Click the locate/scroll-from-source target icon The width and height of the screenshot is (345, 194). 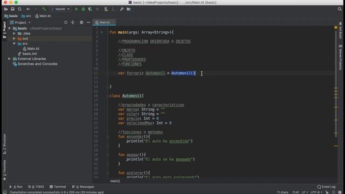[66, 23]
